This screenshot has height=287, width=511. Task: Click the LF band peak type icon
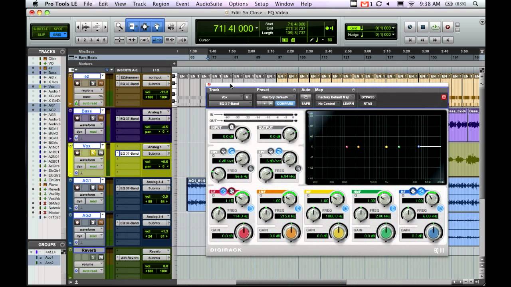click(x=224, y=192)
